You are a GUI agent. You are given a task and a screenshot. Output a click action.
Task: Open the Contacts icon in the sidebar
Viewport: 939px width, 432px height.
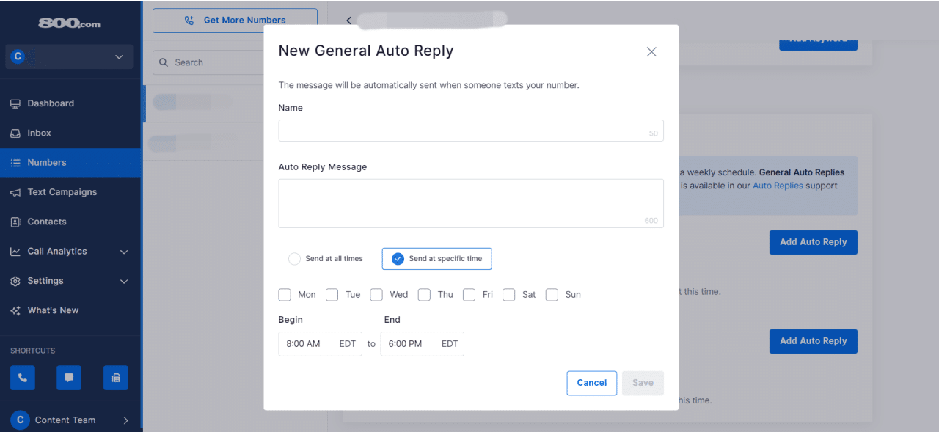click(x=15, y=222)
